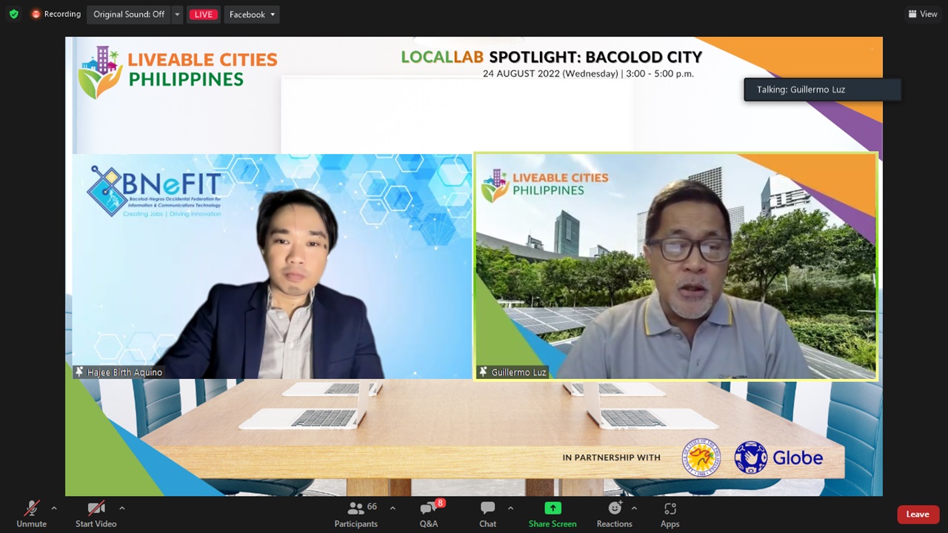Open the Reactions menu
This screenshot has width=948, height=533.
pyautogui.click(x=615, y=514)
